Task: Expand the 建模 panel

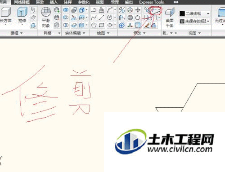Action: coord(17,33)
